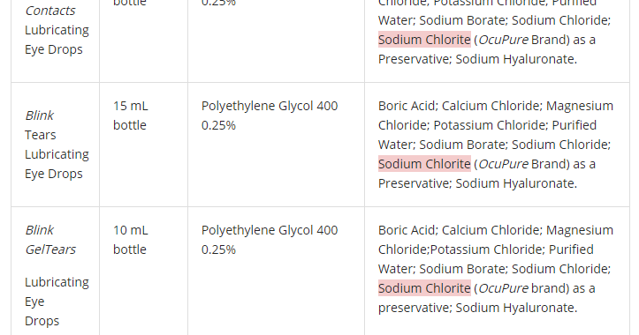This screenshot has width=639, height=335.
Task: Click the Blink GelTears product name
Action: (x=50, y=240)
